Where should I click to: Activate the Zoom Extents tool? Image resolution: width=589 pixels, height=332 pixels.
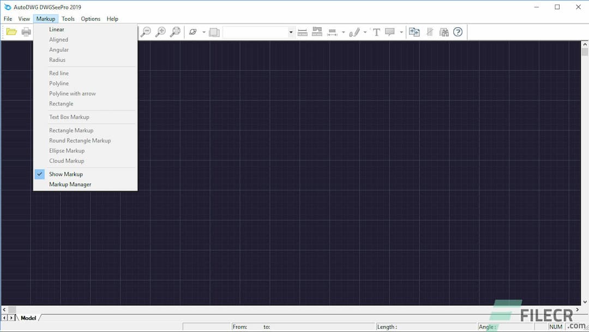point(176,32)
